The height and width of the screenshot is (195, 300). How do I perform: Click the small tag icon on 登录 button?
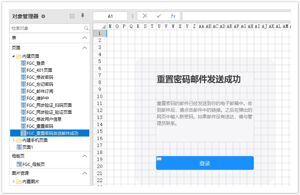click(159, 159)
